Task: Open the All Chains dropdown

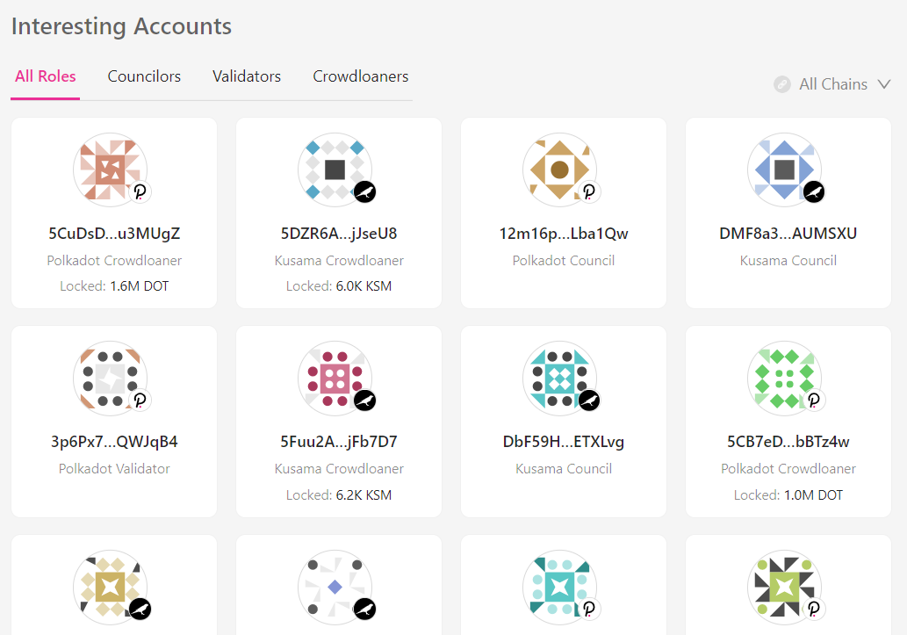Action: click(x=832, y=84)
